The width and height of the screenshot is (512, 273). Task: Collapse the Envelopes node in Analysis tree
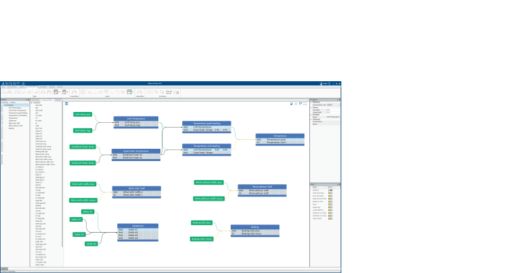tap(5, 105)
